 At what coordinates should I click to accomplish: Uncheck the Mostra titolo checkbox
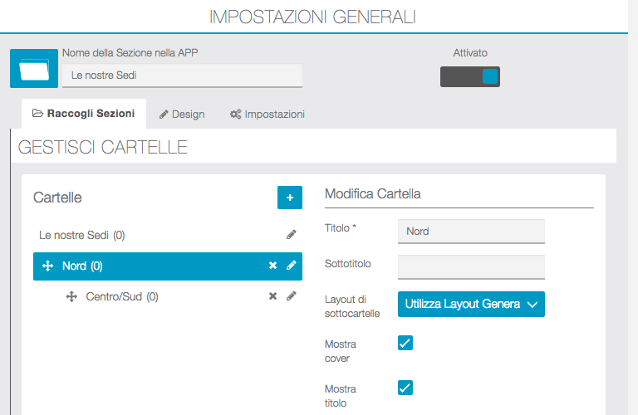[405, 388]
